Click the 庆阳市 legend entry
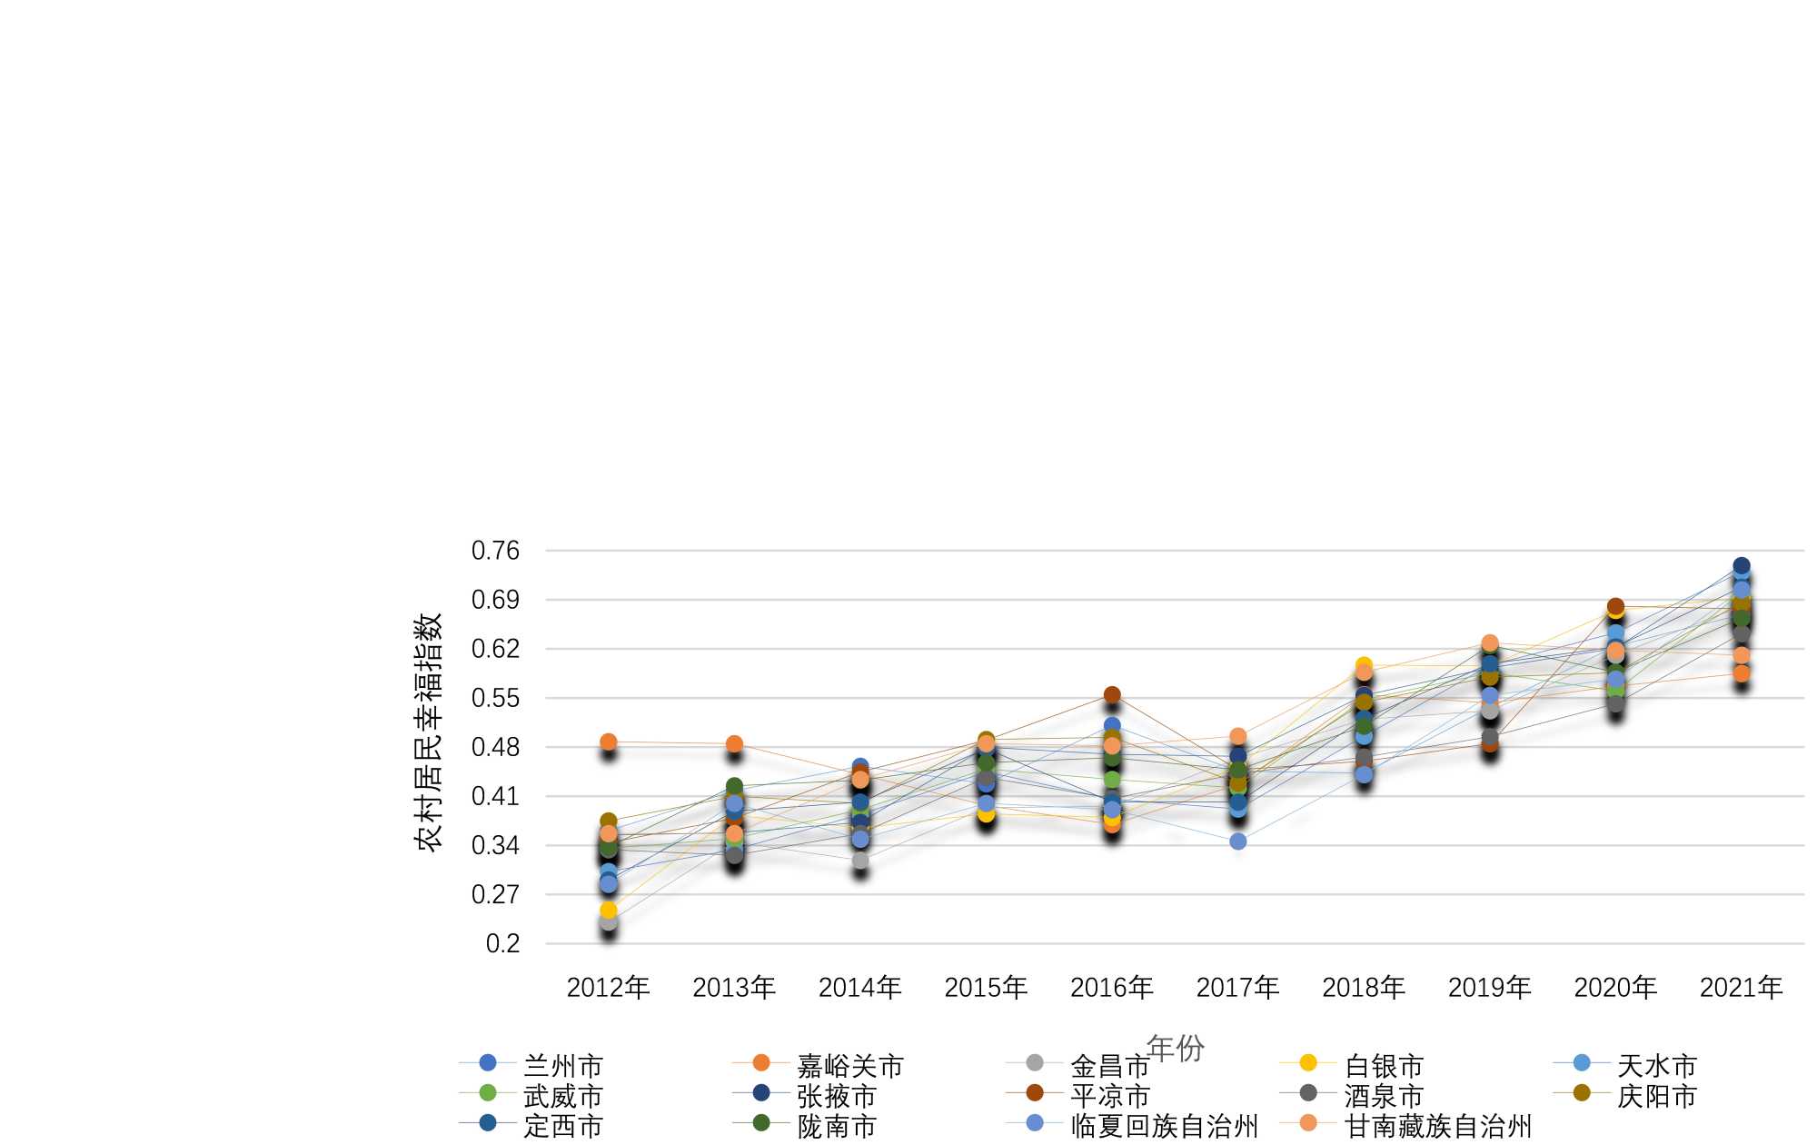This screenshot has height=1145, width=1817. (1656, 1096)
